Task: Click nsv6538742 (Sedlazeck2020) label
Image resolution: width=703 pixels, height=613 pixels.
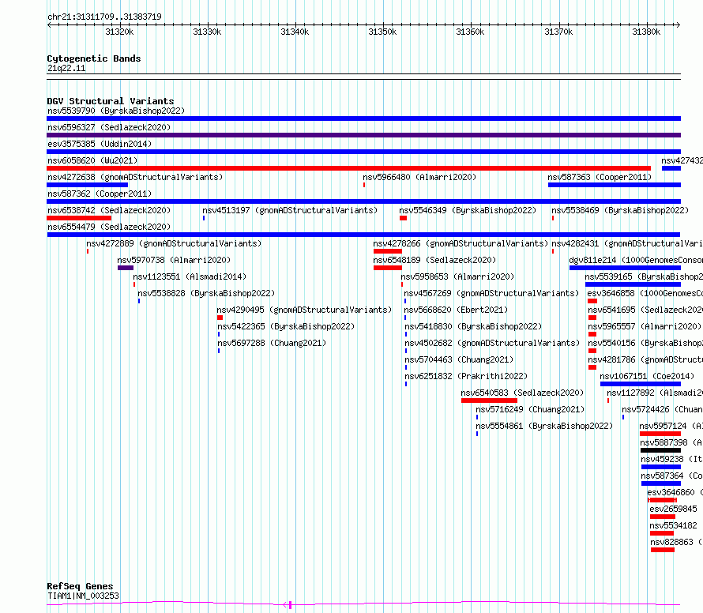Action: [109, 210]
